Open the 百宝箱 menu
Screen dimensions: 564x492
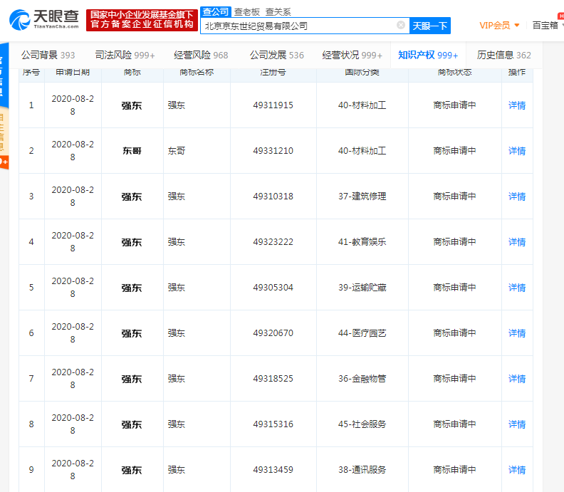tap(545, 25)
